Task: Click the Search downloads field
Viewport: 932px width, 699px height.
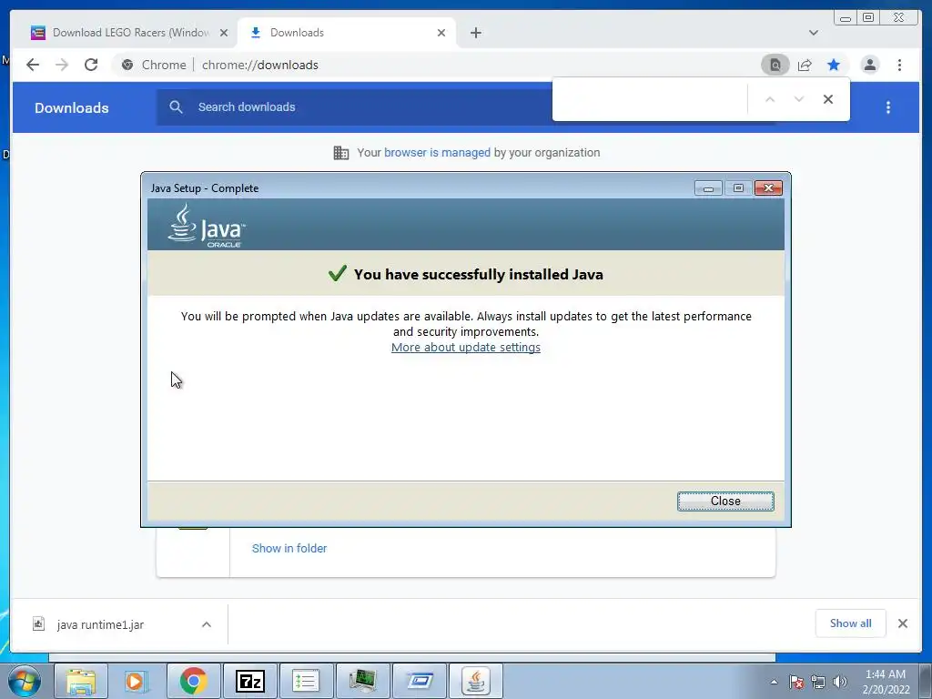Action: [369, 107]
